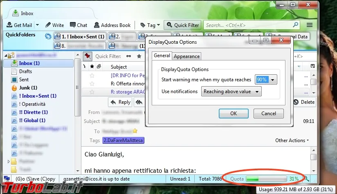Star the R: storage message
The height and width of the screenshot is (194, 337).
pos(92,92)
